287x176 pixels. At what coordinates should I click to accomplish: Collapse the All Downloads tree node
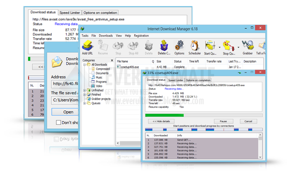pos(85,64)
